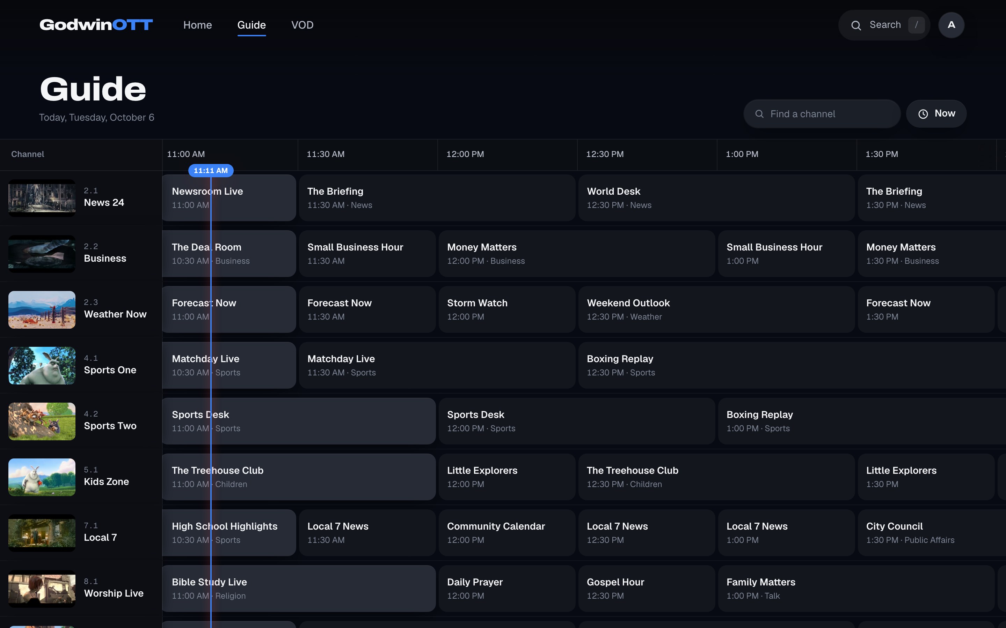This screenshot has width=1006, height=628.
Task: Open the Home tab
Action: coord(197,25)
